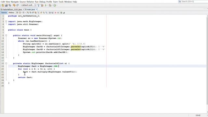The height and width of the screenshot is (117, 208).
Task: Click the Comment lines icon
Action: (x=61, y=13)
